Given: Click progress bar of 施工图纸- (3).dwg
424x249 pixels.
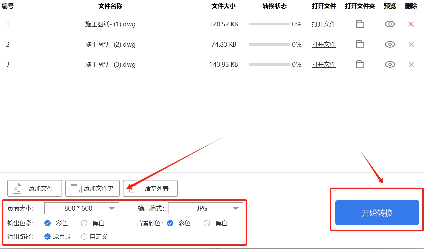Looking at the screenshot, I should coord(269,64).
